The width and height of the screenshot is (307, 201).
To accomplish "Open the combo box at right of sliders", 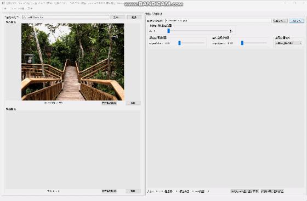I will click(x=288, y=43).
